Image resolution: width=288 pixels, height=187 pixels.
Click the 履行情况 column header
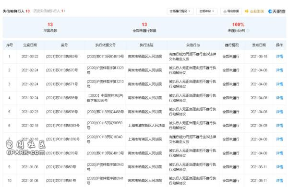point(232,45)
